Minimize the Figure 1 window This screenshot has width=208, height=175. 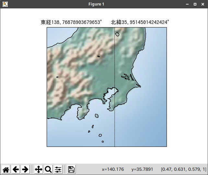[187, 4]
